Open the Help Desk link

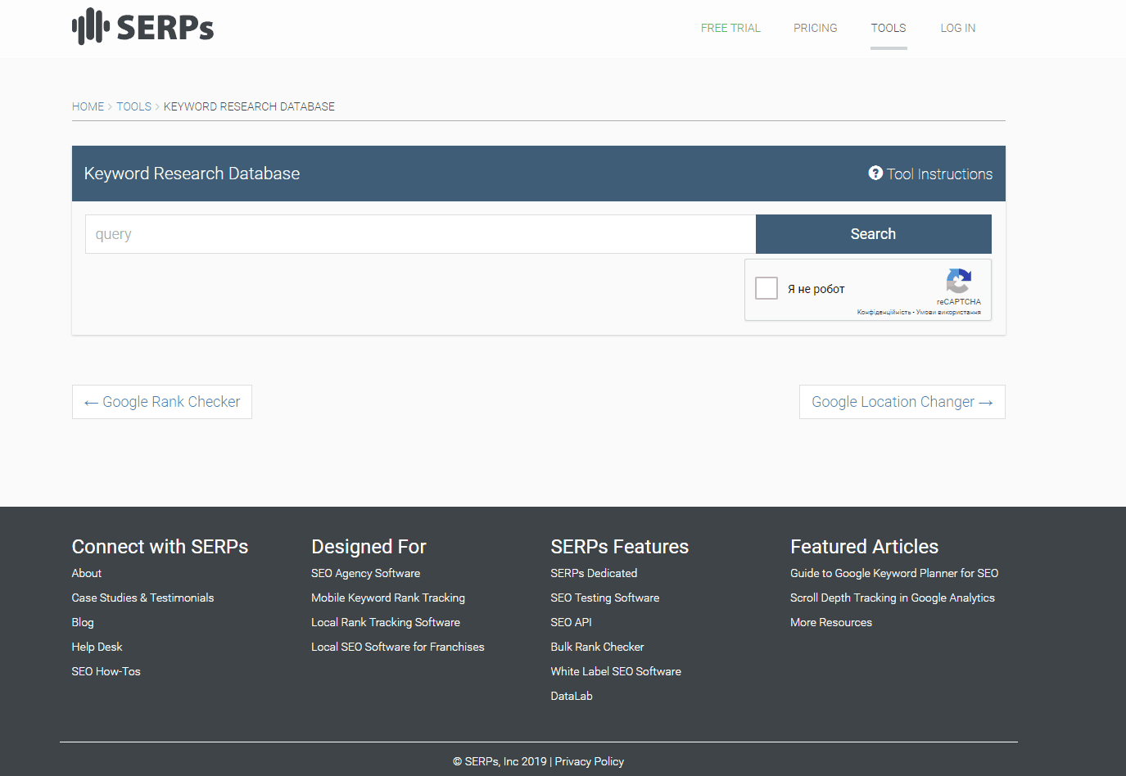pos(97,647)
